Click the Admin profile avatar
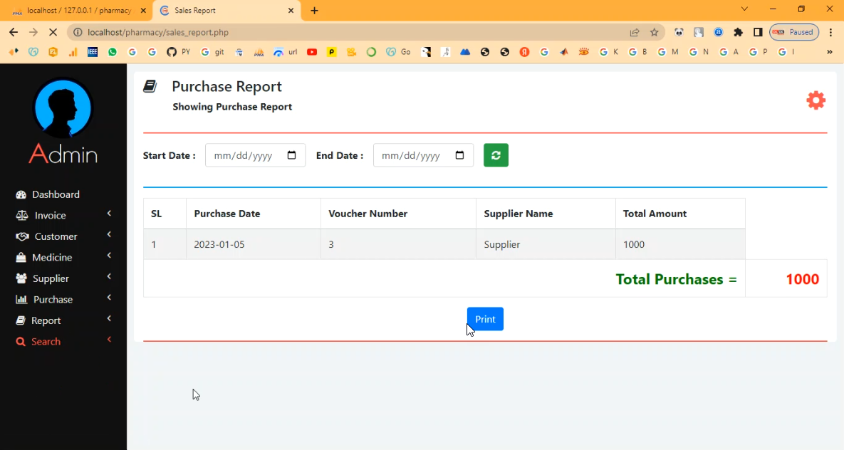 pos(63,108)
